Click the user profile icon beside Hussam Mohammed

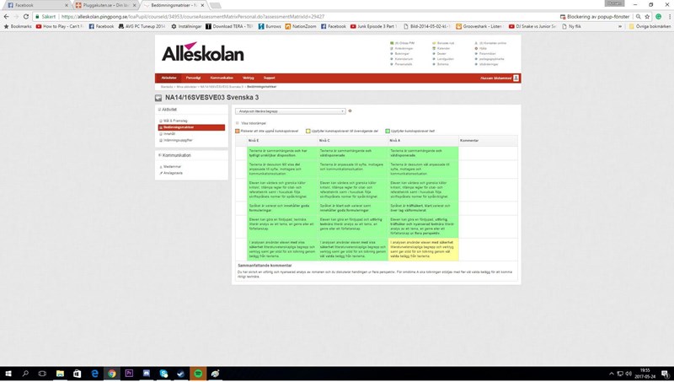(x=516, y=78)
